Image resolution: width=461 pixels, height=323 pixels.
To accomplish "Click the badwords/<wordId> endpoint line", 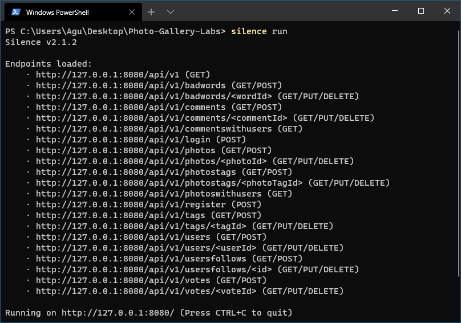I will click(197, 96).
